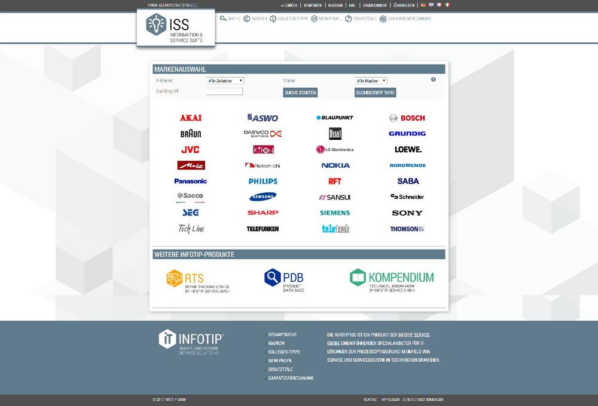Viewport: 598px width, 406px height.
Task: Select the Siemens brand logo
Action: tap(335, 213)
